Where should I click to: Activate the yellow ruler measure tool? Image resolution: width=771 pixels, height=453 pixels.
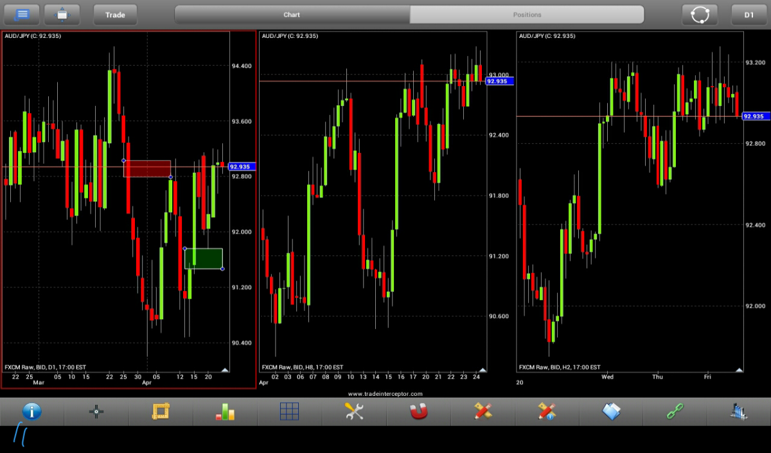161,411
